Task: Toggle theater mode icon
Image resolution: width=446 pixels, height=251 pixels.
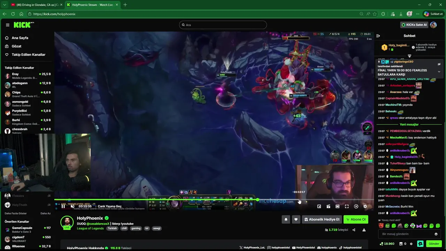Action: point(337,206)
